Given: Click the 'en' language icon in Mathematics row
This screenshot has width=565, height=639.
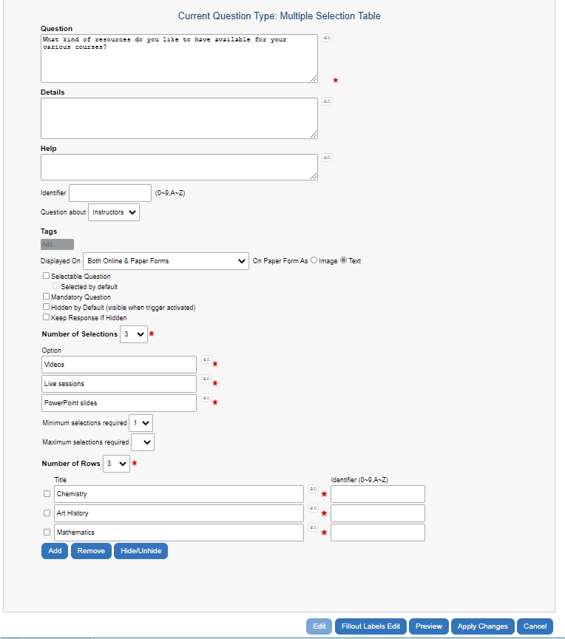Looking at the screenshot, I should click(x=313, y=527).
